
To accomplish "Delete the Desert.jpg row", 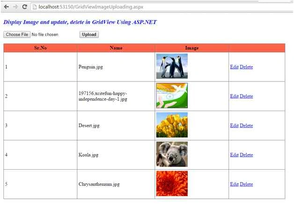I will tap(246, 126).
